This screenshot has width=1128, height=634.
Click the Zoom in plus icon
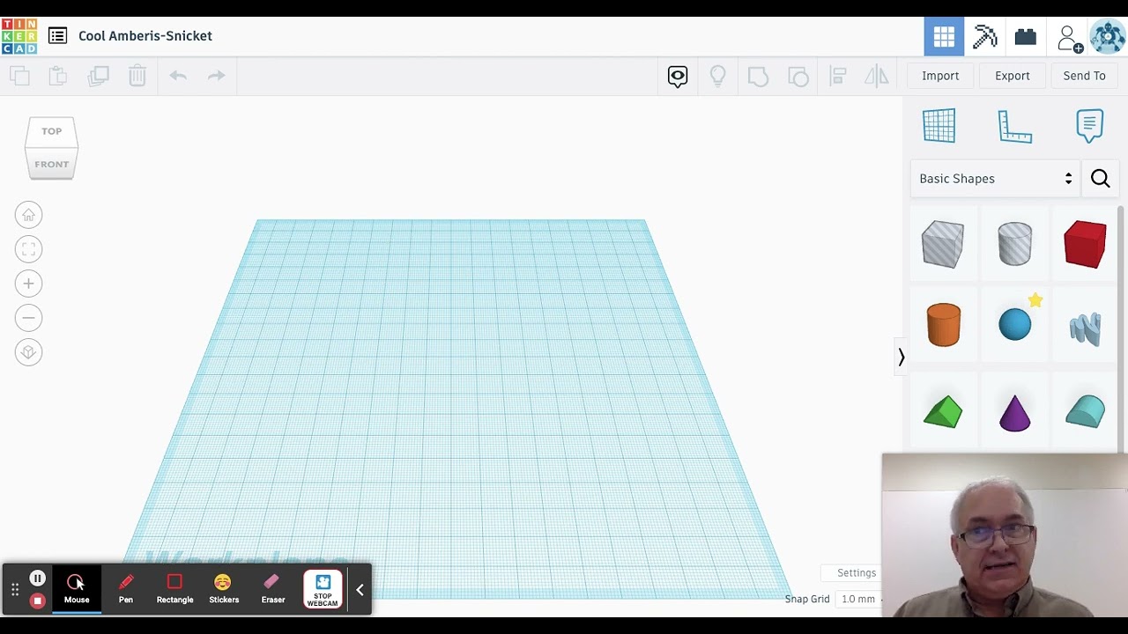[28, 284]
